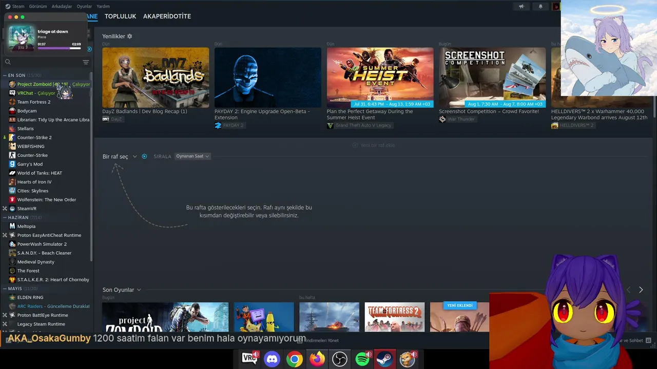Click the World of Tanks: HEAT icon
The width and height of the screenshot is (657, 369).
[12, 173]
